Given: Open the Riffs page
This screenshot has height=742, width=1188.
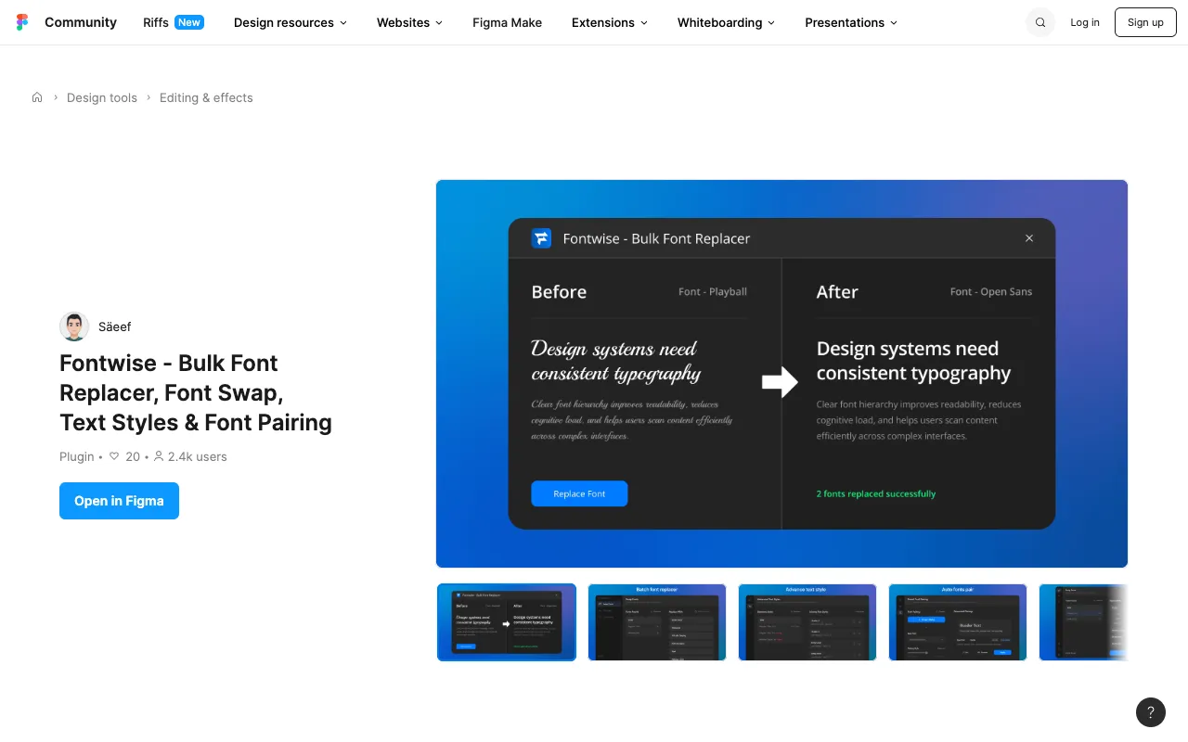Looking at the screenshot, I should 174,22.
